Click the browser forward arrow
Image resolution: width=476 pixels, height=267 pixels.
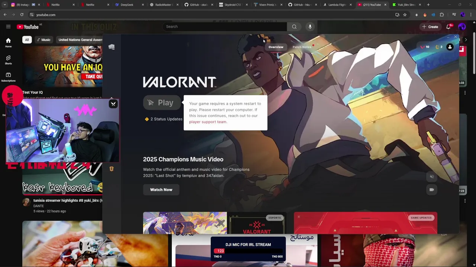[x=13, y=15]
